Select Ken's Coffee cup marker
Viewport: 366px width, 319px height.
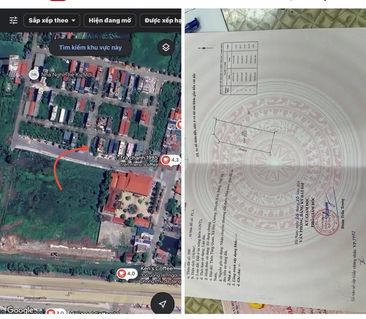(121, 274)
